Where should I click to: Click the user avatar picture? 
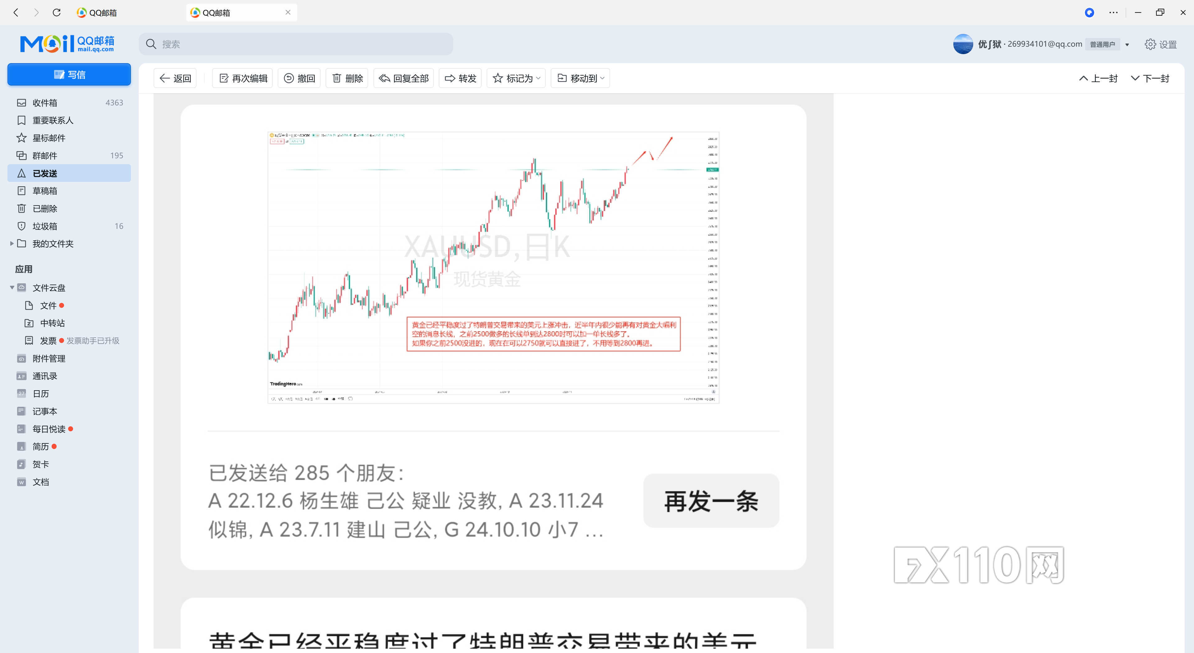click(963, 44)
